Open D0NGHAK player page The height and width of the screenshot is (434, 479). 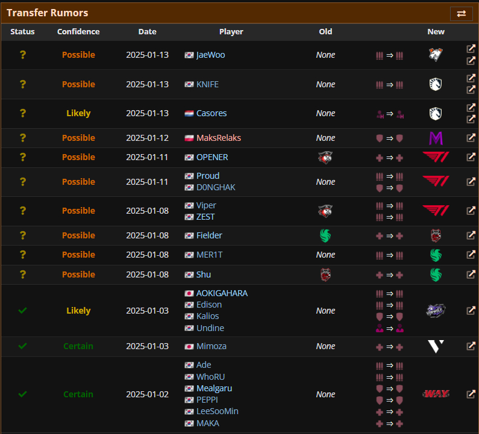(x=216, y=187)
